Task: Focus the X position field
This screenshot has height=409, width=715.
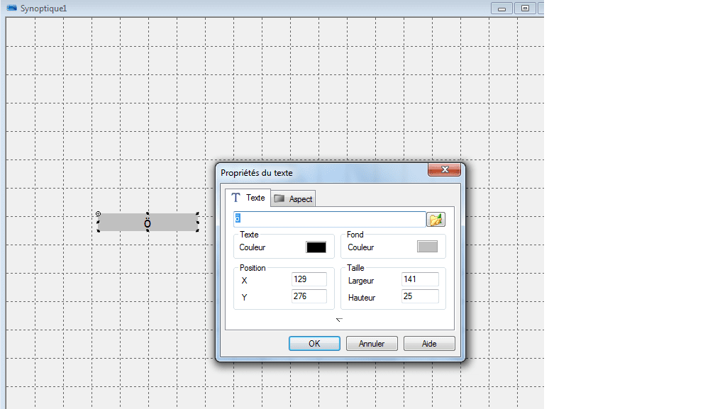Action: (x=309, y=279)
